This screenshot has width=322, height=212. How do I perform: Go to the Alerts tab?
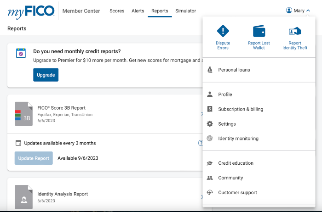[138, 11]
